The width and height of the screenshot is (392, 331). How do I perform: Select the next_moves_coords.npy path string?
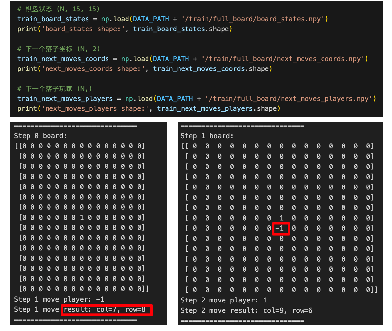click(x=283, y=59)
